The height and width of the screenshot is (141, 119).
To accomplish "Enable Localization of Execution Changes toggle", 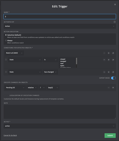I will [6, 95].
